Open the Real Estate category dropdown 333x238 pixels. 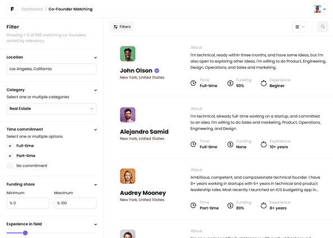click(x=52, y=109)
